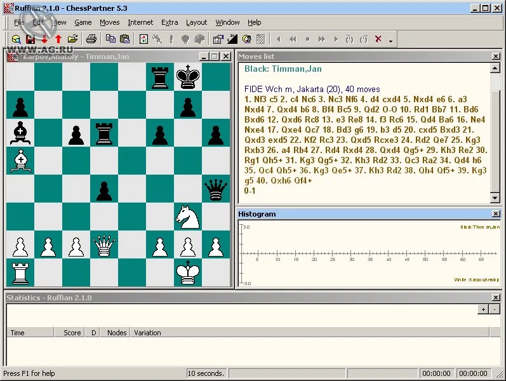506x381 pixels.
Task: Click the red up arrow icon
Action: pyautogui.click(x=58, y=39)
